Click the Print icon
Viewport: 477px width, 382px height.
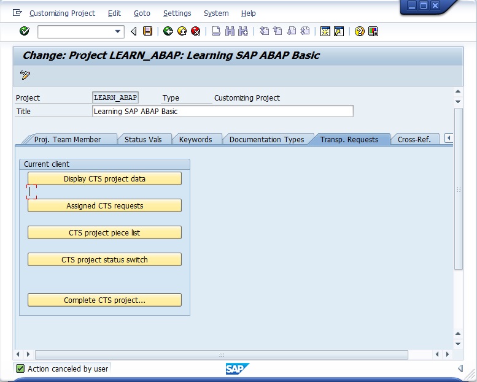click(216, 31)
